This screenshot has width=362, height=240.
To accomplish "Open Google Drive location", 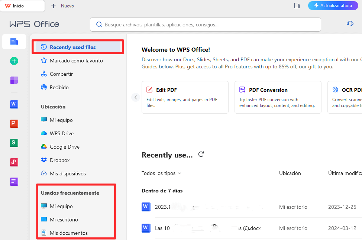I will [60, 147].
